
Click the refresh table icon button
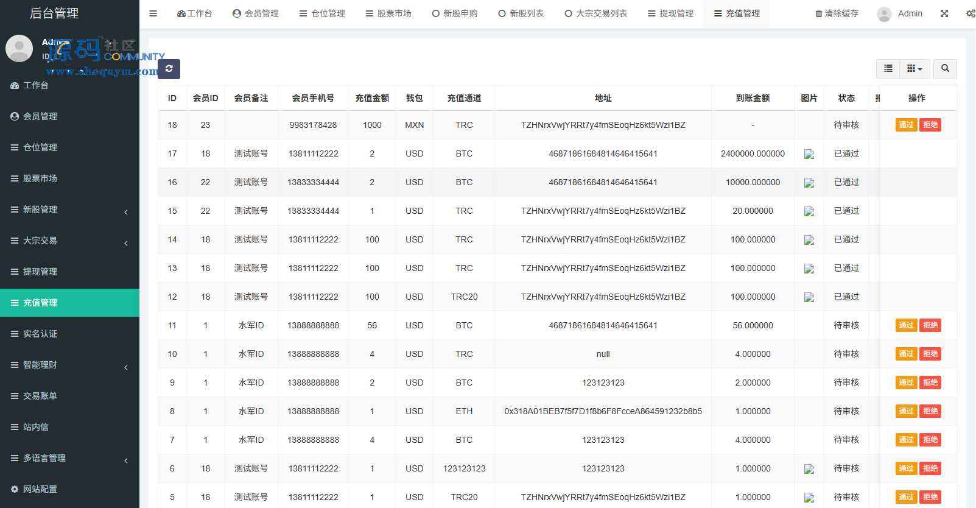169,69
